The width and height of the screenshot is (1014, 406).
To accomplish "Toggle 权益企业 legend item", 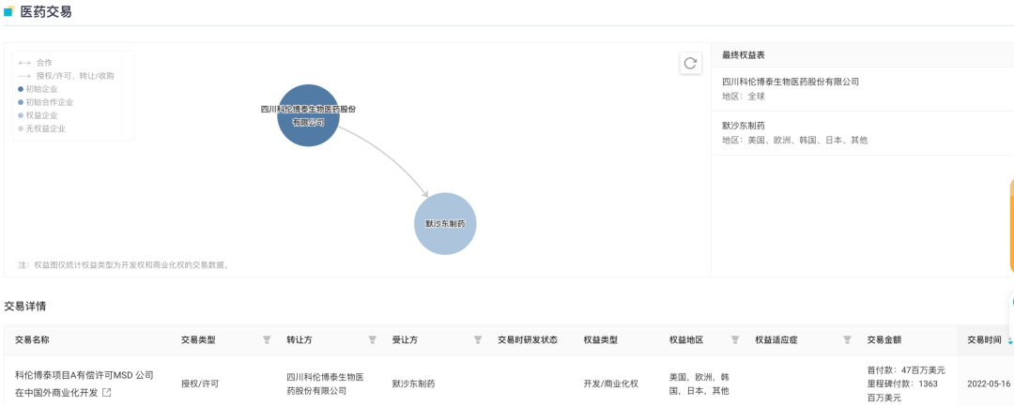I will [38, 115].
